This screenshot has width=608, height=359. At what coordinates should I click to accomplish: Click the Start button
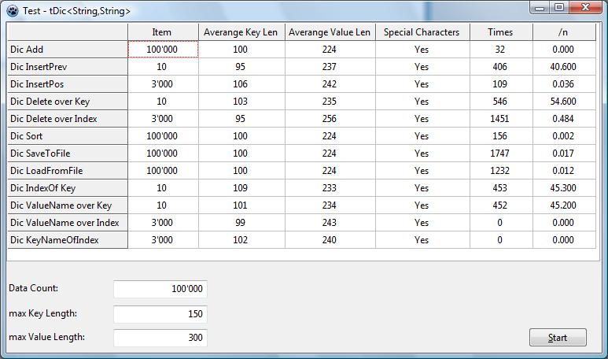(558, 338)
